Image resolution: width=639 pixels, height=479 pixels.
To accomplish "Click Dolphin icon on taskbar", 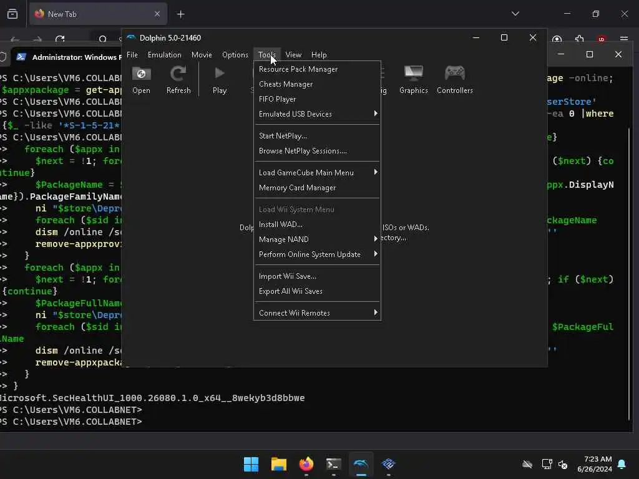I will tap(361, 464).
